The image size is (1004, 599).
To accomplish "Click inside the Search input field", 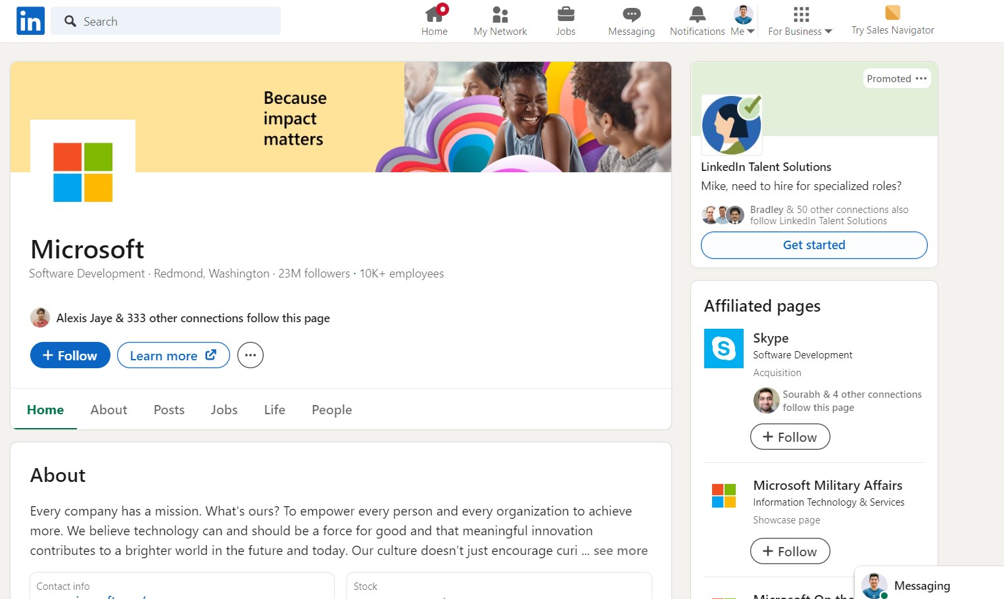I will [166, 21].
